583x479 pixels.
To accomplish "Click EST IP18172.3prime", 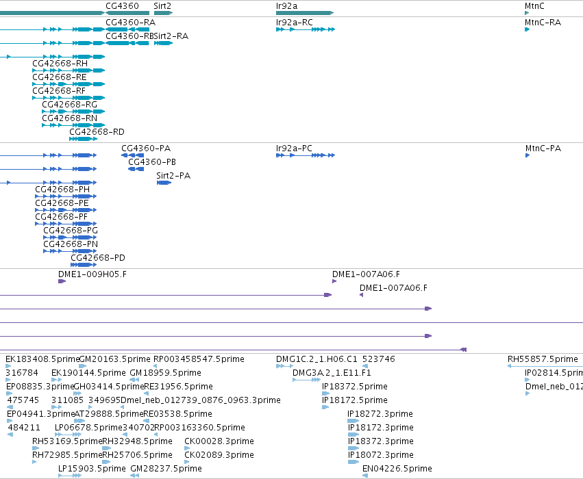I will pos(381,428).
